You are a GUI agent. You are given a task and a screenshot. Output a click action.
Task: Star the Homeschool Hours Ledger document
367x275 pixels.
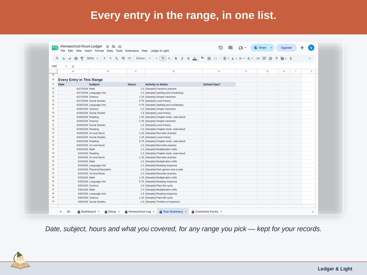pos(107,47)
